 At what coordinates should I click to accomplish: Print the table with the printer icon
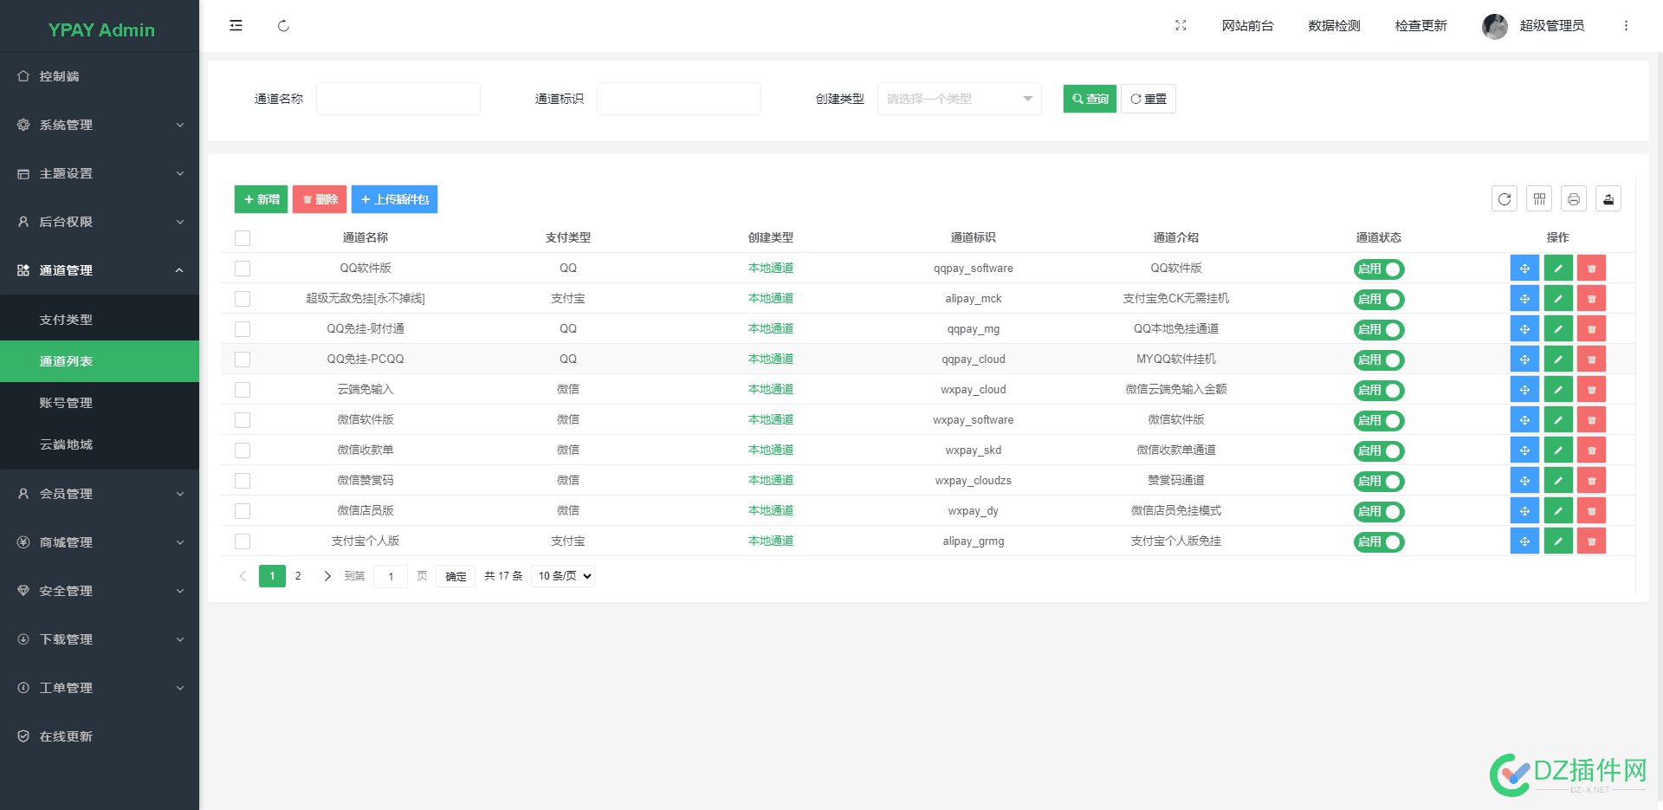(x=1574, y=199)
